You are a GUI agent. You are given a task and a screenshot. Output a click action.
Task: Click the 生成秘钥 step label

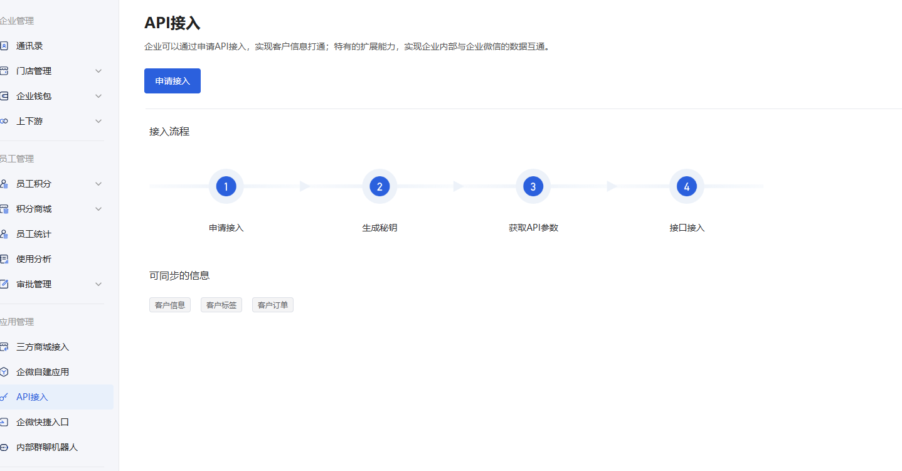coord(379,228)
